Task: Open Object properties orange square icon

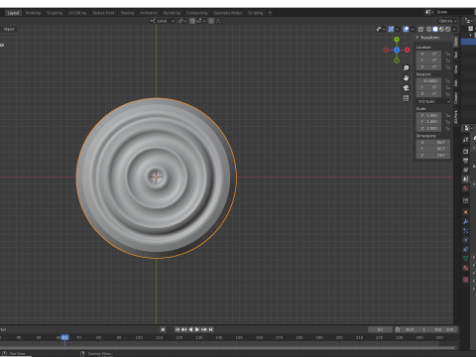Action: tap(466, 212)
